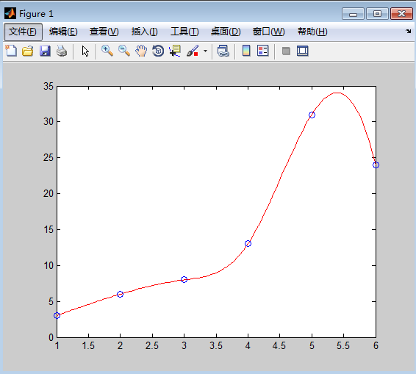Viewport: 416px width, 374px height.
Task: Select the data marker at x=6
Action: (376, 165)
